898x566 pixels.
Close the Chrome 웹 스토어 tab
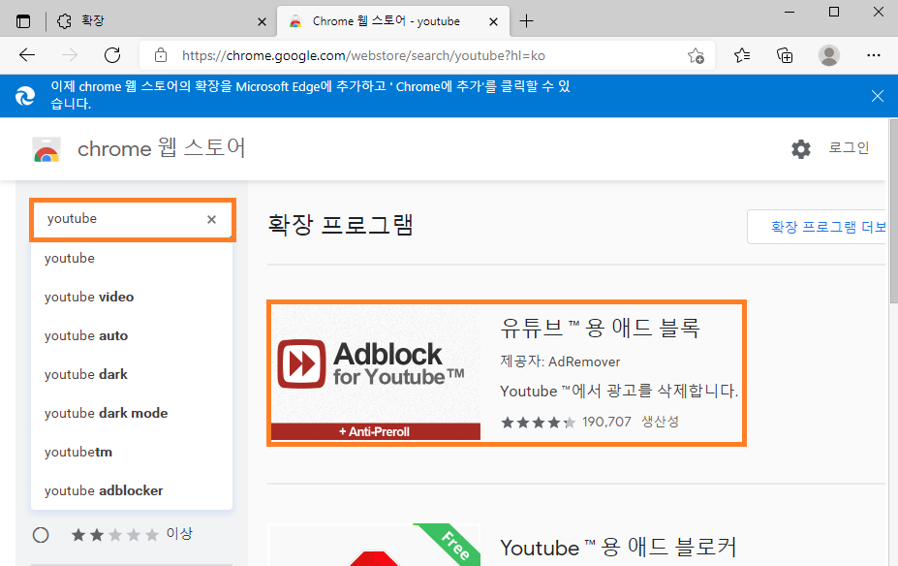[x=493, y=21]
